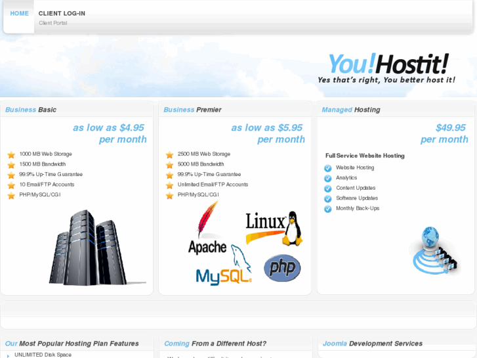Click arrow bullet beside UNLIMITED Disk Space
Viewport: 477px width, 358px height.
pos(9,355)
